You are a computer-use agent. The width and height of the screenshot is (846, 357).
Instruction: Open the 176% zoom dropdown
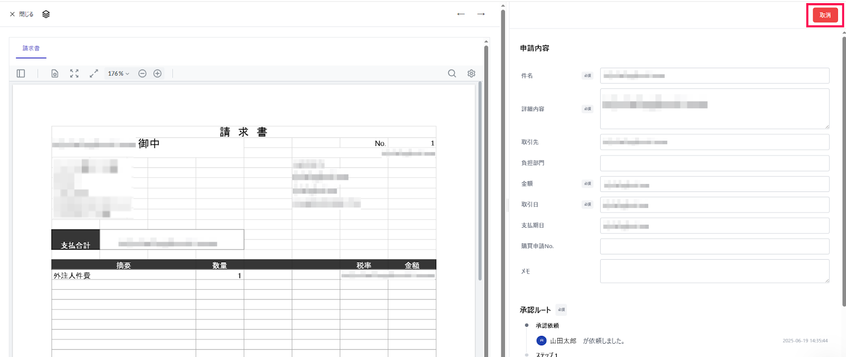pos(118,74)
